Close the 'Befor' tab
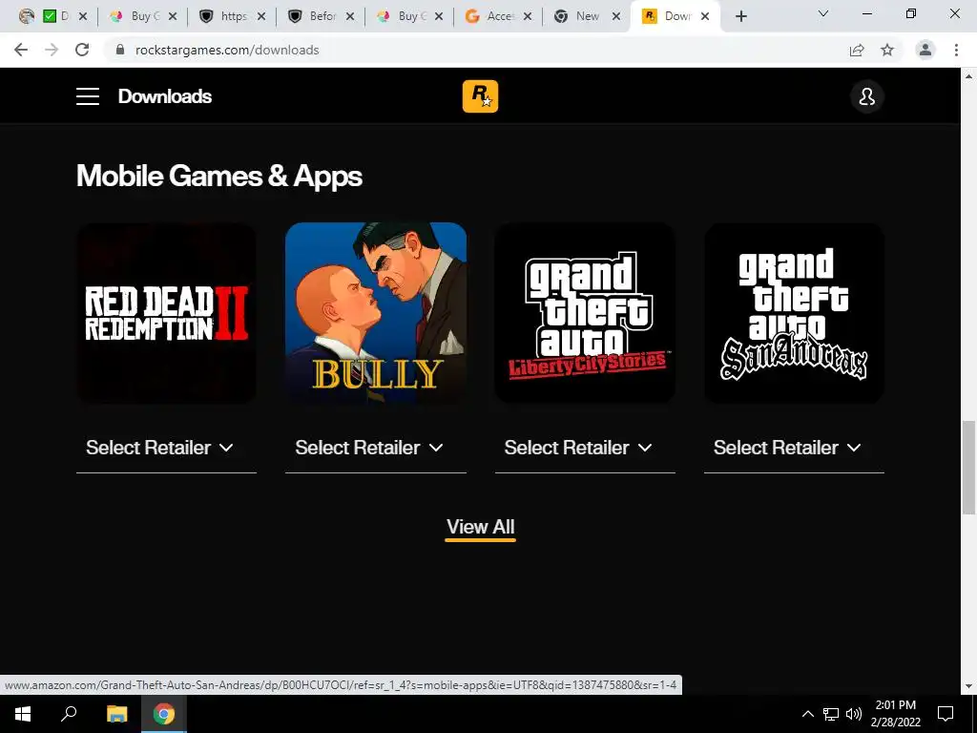This screenshot has height=733, width=977. (350, 16)
